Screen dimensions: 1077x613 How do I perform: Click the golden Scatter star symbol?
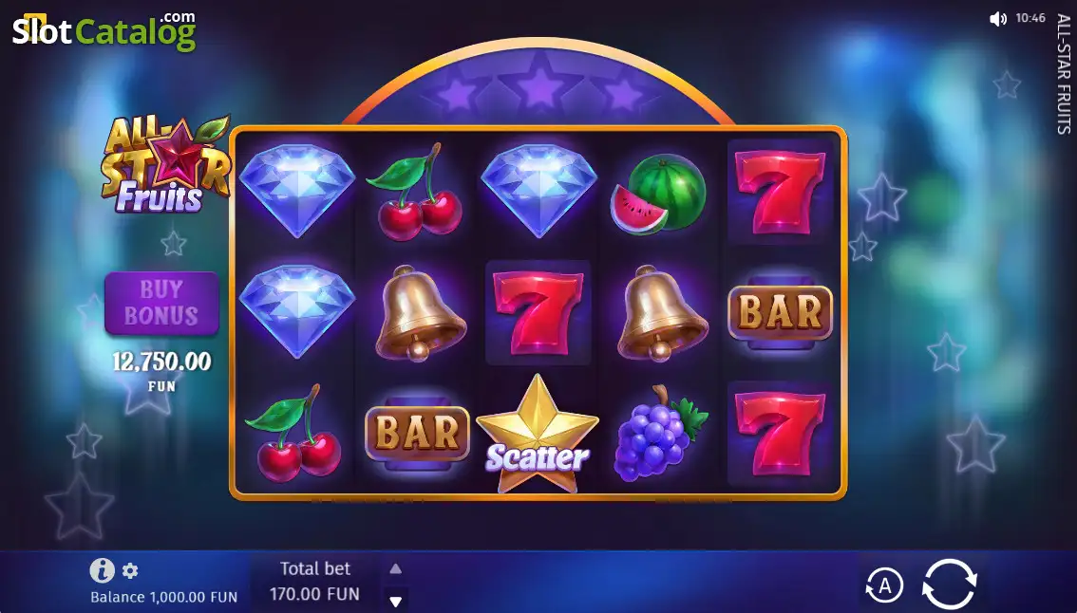tap(538, 435)
